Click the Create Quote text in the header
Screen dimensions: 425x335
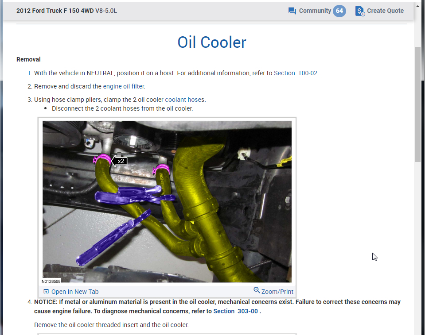[385, 11]
